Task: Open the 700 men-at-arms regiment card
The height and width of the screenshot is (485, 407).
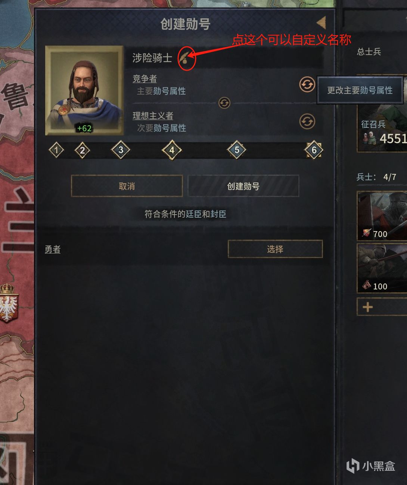Action: [382, 215]
